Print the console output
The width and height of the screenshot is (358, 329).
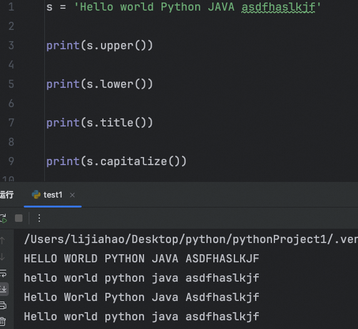(x=3, y=305)
